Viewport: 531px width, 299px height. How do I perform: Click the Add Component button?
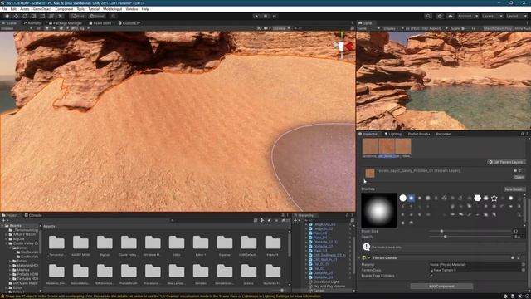click(441, 287)
